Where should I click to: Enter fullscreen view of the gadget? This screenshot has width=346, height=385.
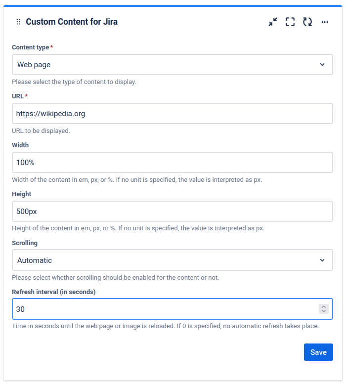pyautogui.click(x=290, y=22)
